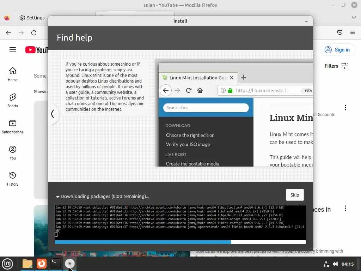
Task: Click the 'Find help' slide heading
Action: (x=75, y=37)
